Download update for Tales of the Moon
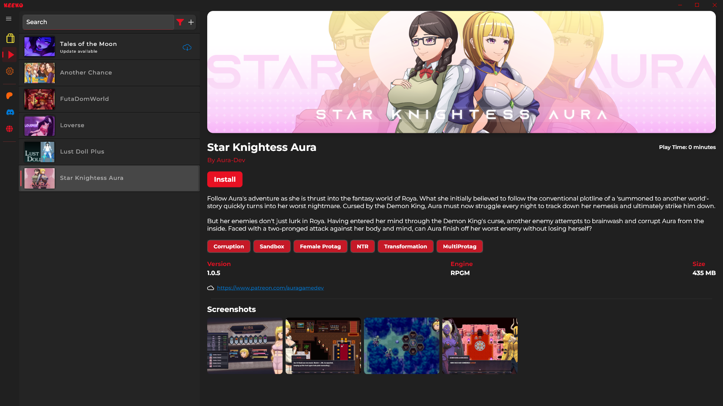723x406 pixels. [x=187, y=47]
